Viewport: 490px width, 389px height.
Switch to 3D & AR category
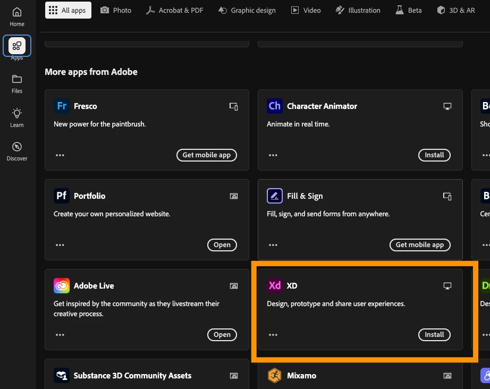point(456,10)
